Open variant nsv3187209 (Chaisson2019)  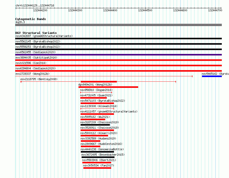pos(100,122)
